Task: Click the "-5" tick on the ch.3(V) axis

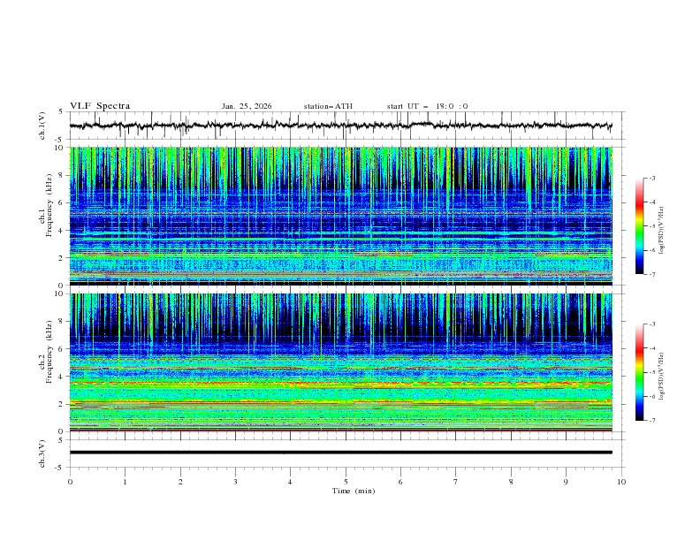Action: pyautogui.click(x=60, y=468)
